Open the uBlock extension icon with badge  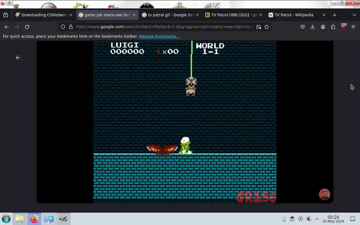pos(343,26)
